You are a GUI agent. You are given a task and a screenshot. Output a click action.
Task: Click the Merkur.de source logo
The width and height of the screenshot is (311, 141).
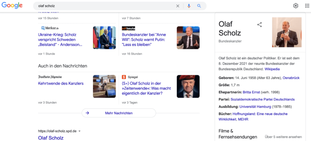tap(50, 28)
